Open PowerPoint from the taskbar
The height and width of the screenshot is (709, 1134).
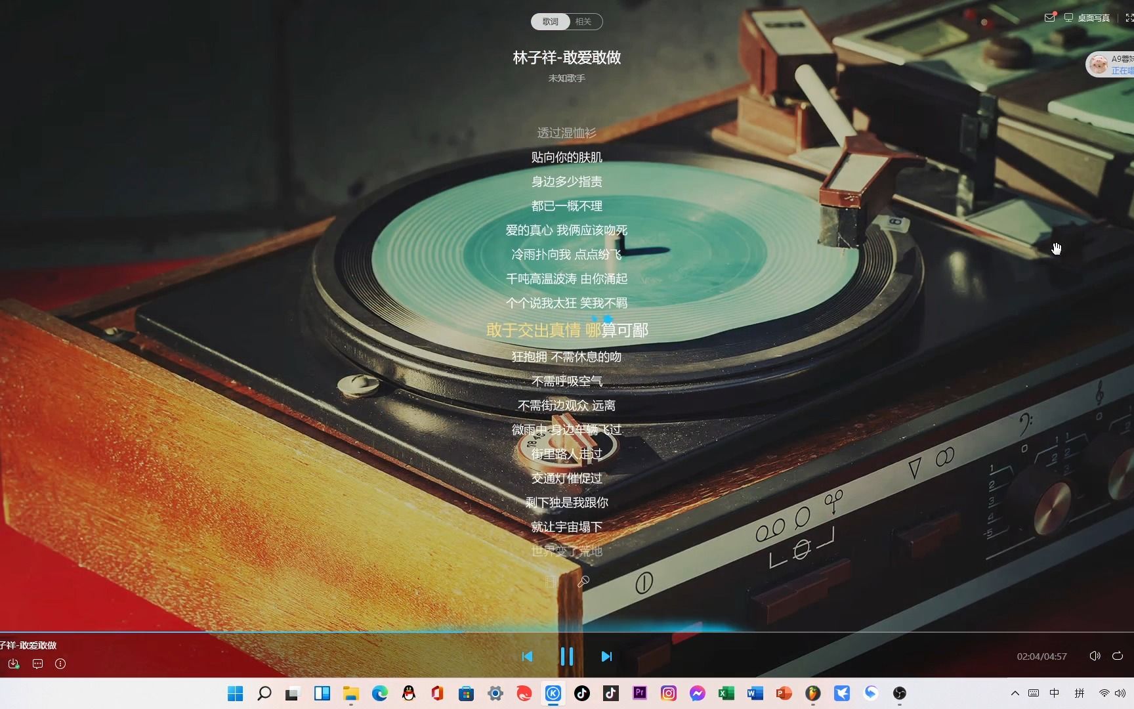coord(784,693)
